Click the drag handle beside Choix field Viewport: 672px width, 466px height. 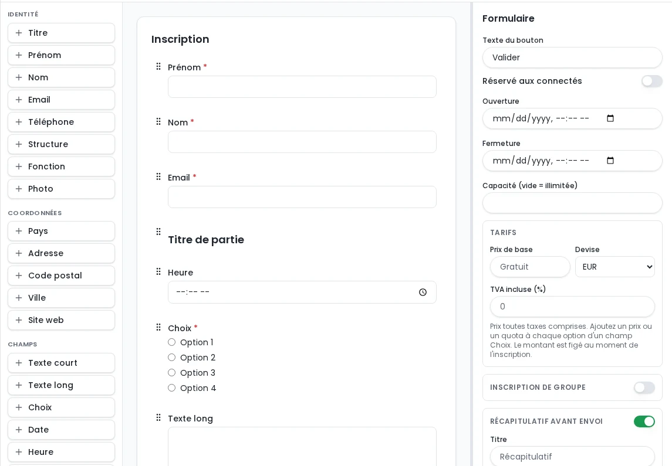(158, 327)
